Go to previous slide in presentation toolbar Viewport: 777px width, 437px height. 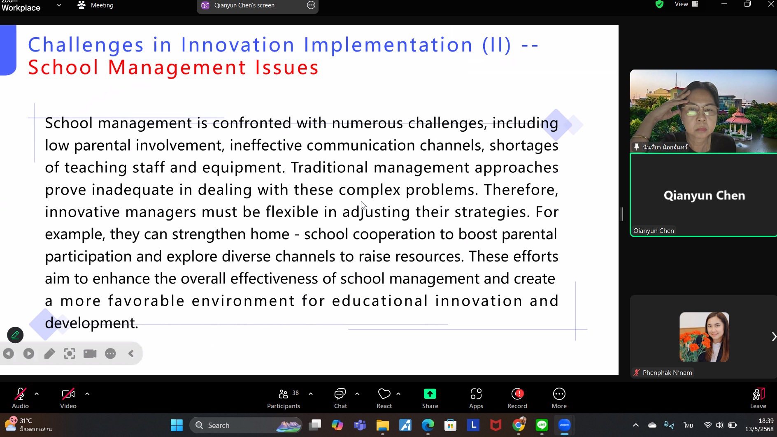point(8,353)
